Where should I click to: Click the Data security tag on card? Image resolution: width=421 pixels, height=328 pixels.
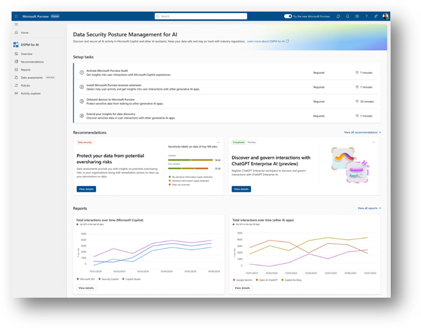coord(84,142)
